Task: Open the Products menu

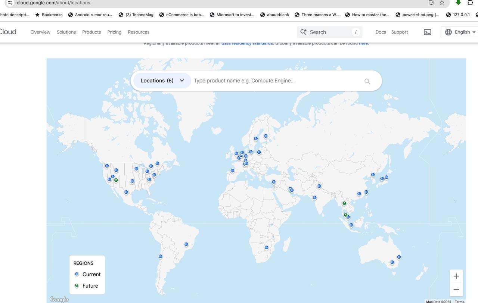Action: pos(91,32)
